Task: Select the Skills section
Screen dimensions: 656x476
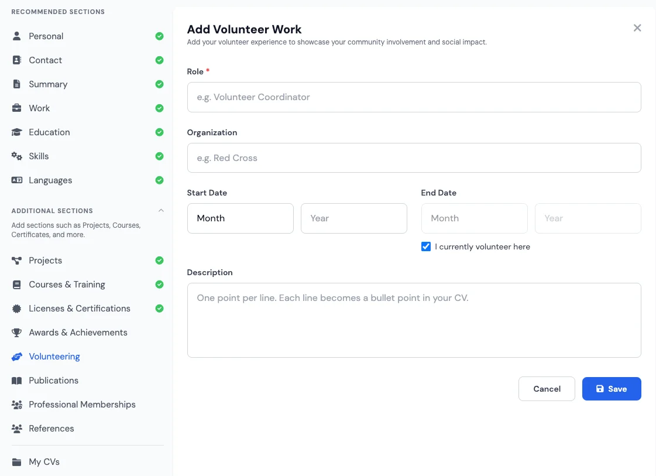Action: pyautogui.click(x=87, y=156)
